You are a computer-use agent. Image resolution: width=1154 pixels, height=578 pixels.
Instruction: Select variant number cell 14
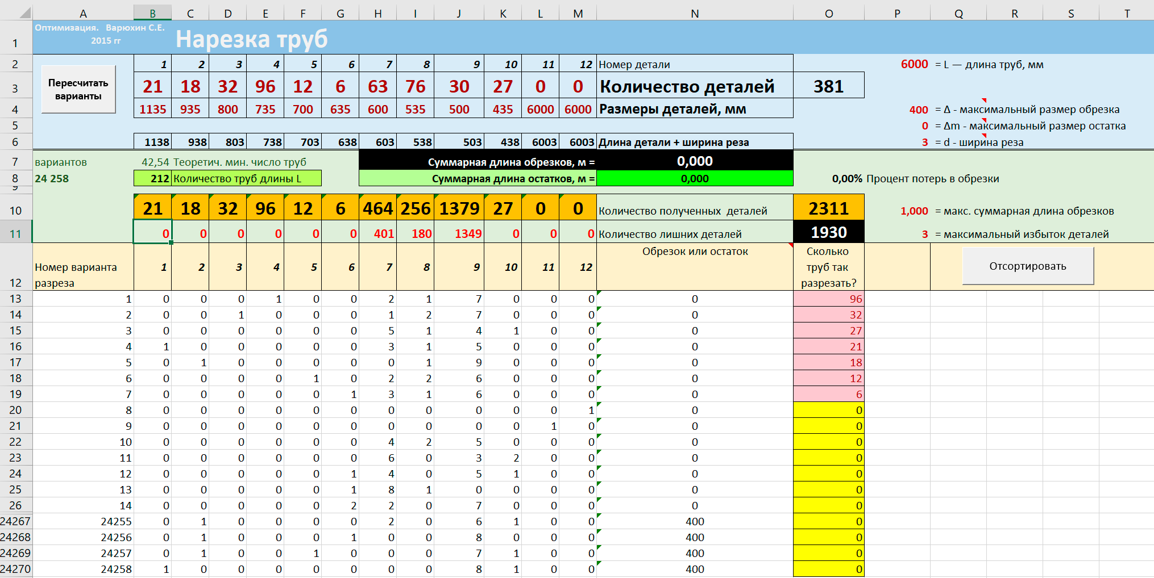pyautogui.click(x=83, y=505)
